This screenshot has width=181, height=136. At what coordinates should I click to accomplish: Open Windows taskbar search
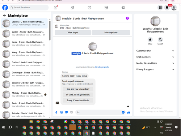10,127
